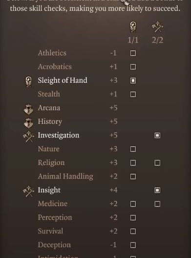The height and width of the screenshot is (258, 191).
Task: Select the Acrobatics skill label
Action: click(x=55, y=67)
